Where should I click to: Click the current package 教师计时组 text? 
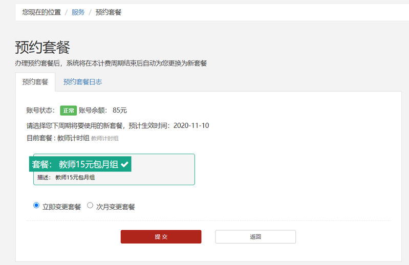click(73, 138)
